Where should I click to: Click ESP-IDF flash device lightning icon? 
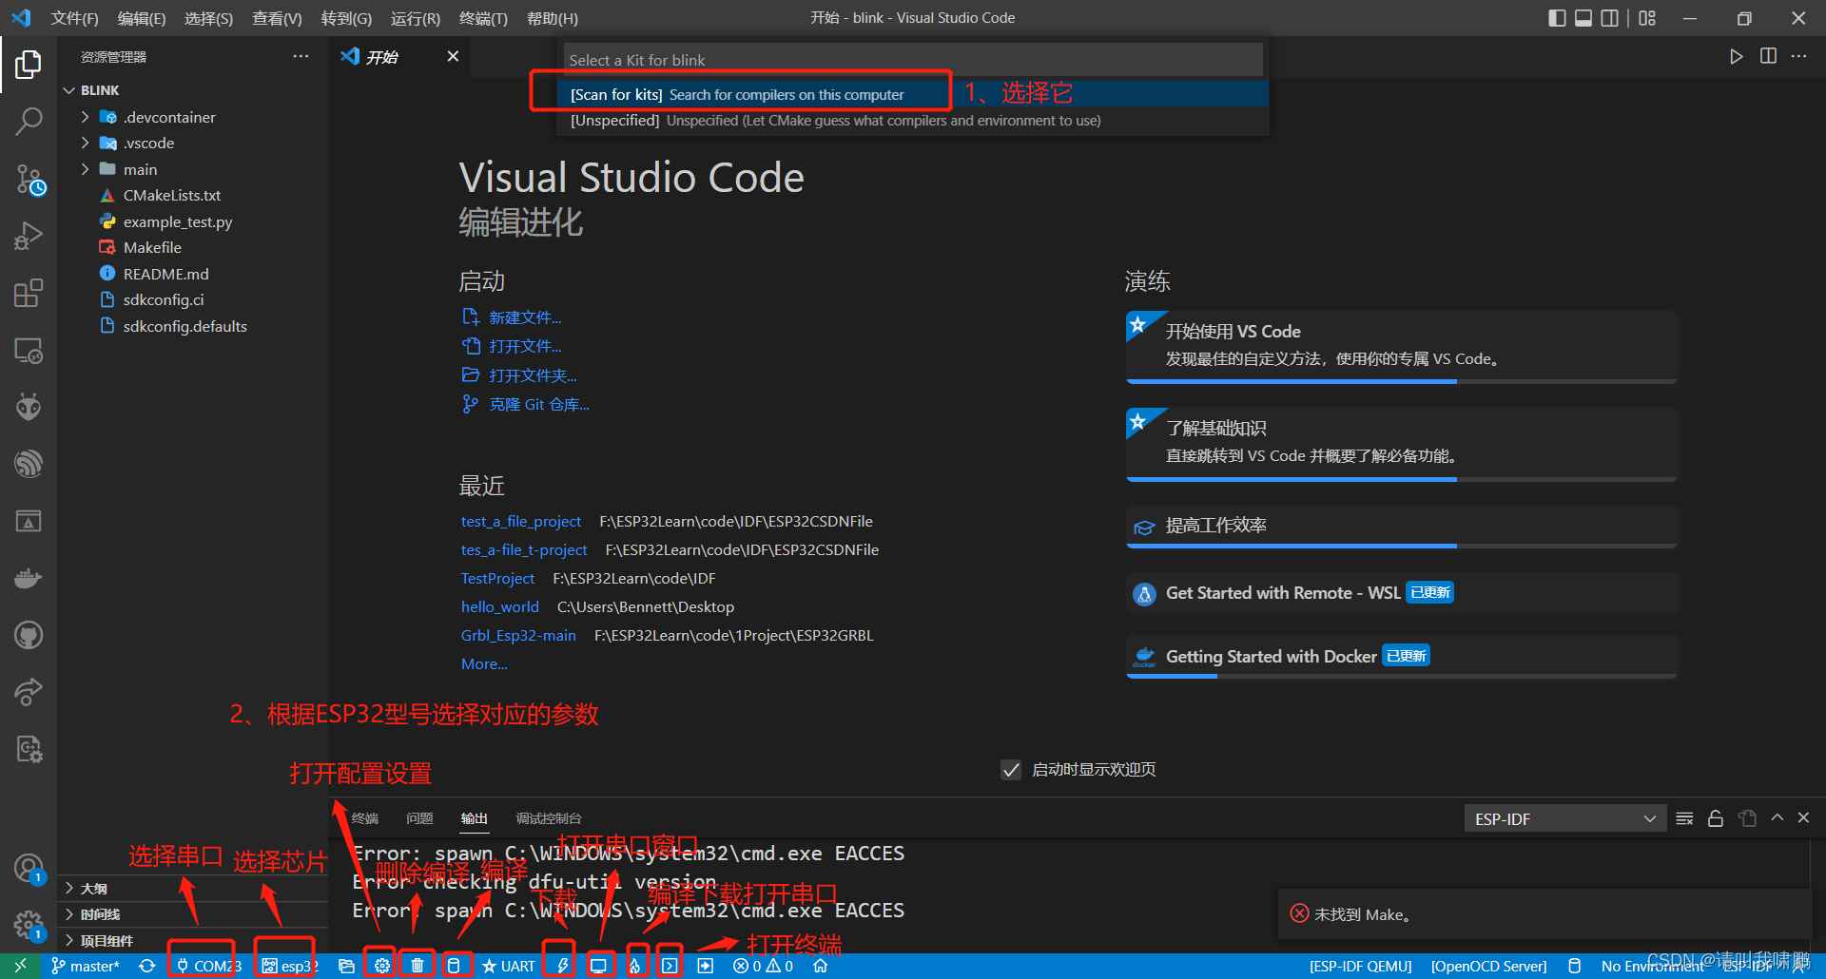(562, 966)
